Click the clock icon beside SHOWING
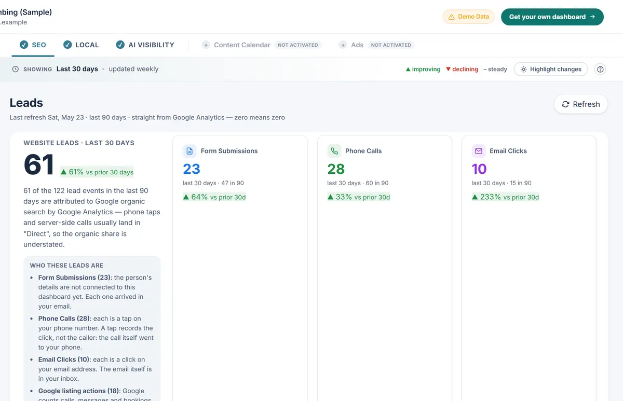 point(16,69)
